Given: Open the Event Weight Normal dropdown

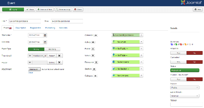Looking at the screenshot, I should 185,96.
